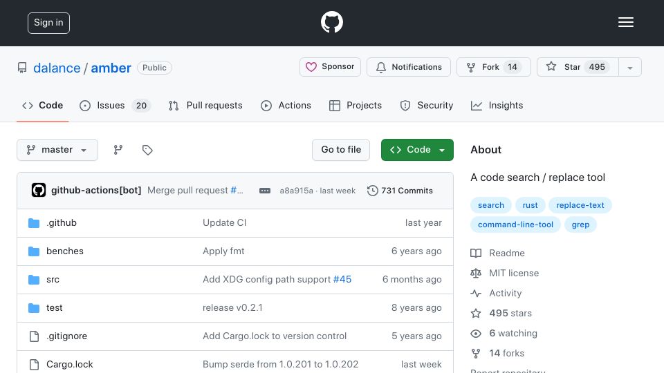664x373 pixels.
Task: Click the Sign in button
Action: [x=48, y=23]
